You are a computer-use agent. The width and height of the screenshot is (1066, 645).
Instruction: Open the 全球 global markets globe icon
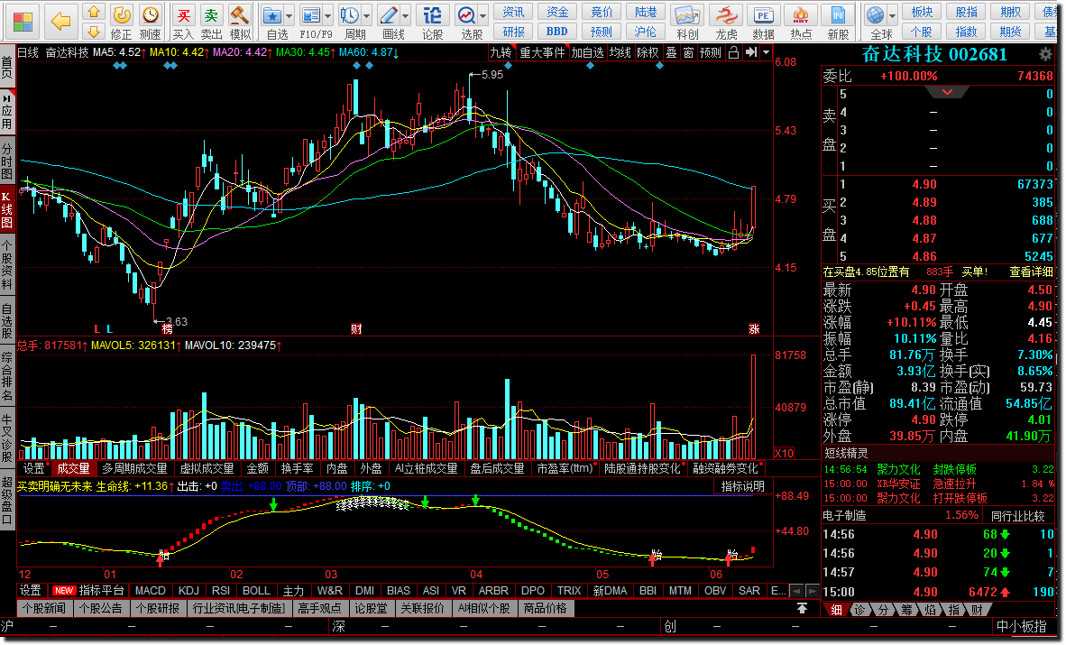click(876, 15)
